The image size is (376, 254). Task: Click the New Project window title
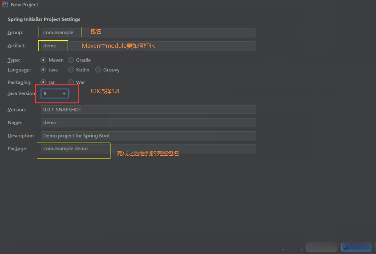tap(24, 5)
